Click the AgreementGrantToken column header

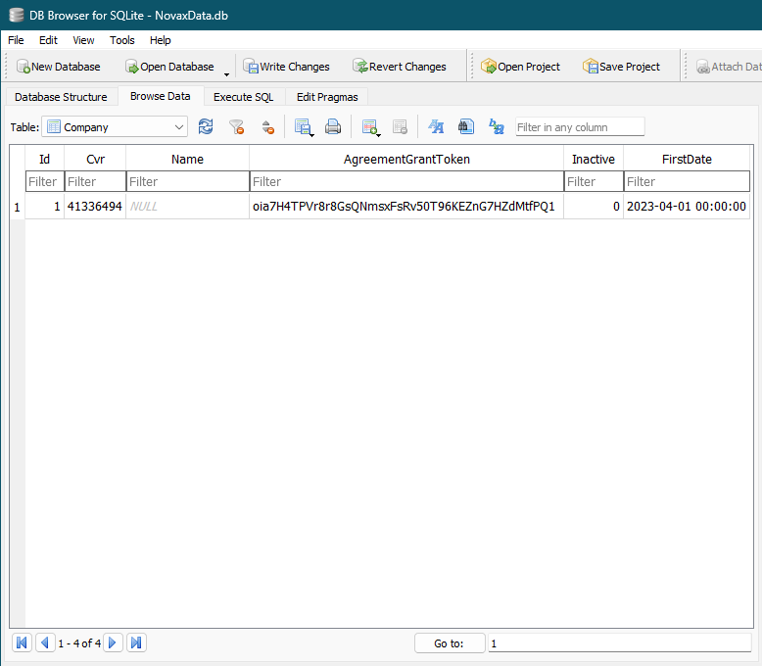[x=406, y=159]
